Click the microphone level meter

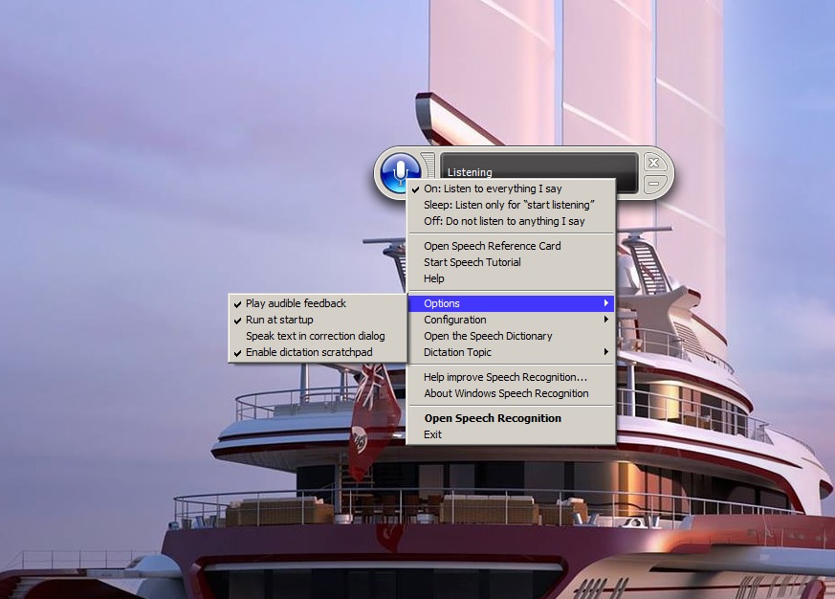[x=428, y=166]
